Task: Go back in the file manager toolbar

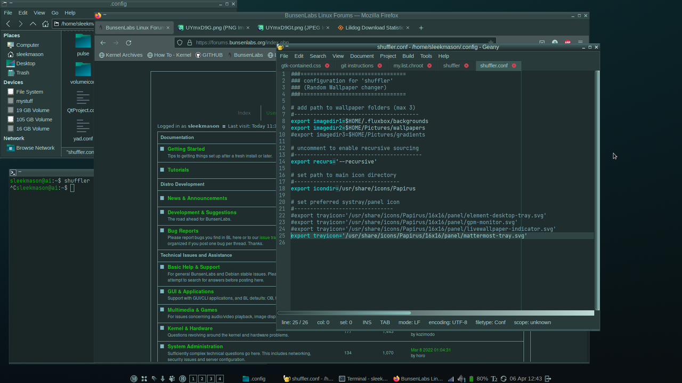Action: coord(8,23)
